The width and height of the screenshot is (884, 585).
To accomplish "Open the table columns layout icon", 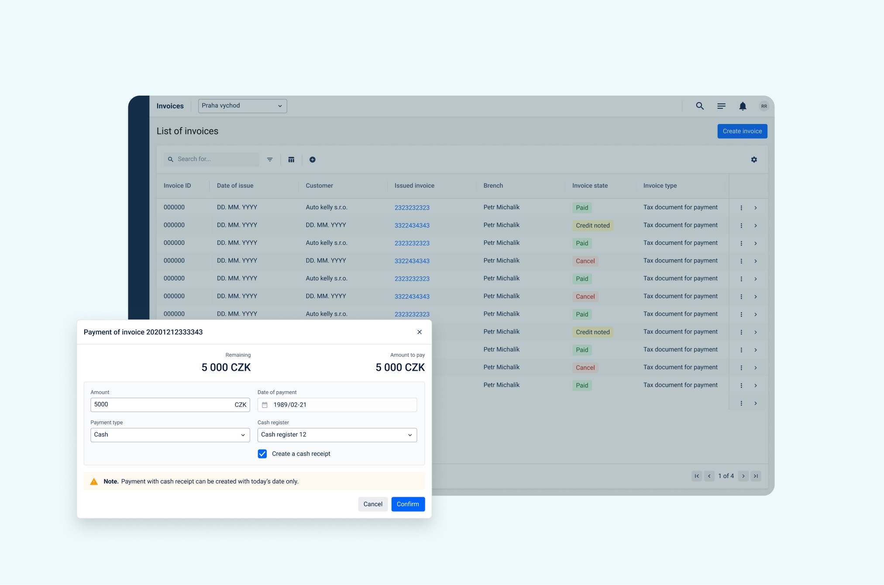I will pos(291,159).
